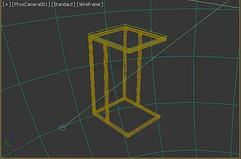Select the small blue camera target box

(x=62, y=128)
